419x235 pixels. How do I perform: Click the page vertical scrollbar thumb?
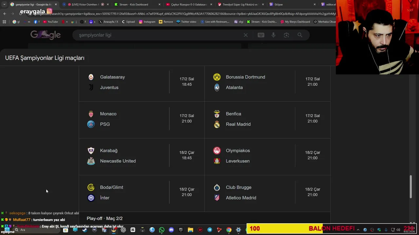pos(411,187)
